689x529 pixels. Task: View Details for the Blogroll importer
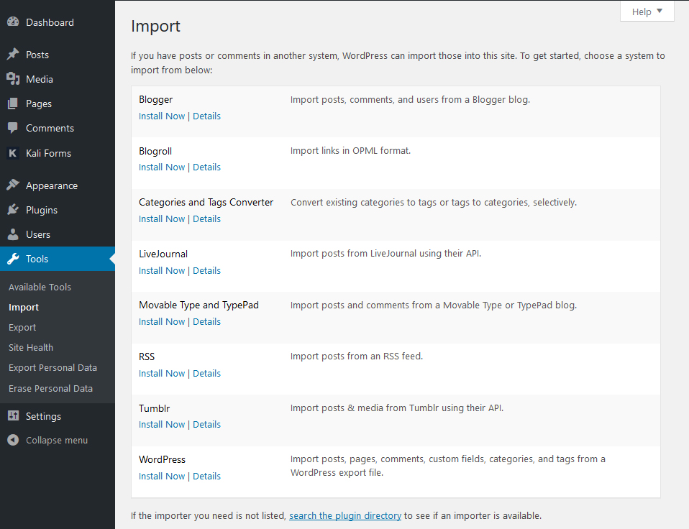tap(206, 167)
